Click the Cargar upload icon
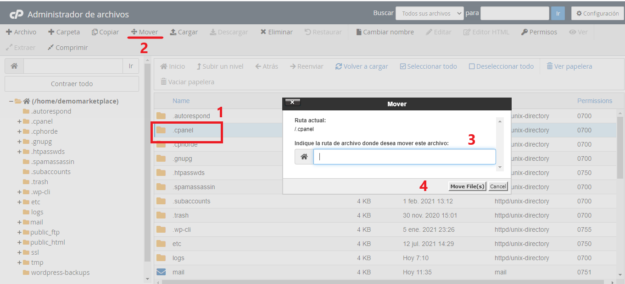Screen dimensions: 625x284 pyautogui.click(x=173, y=32)
